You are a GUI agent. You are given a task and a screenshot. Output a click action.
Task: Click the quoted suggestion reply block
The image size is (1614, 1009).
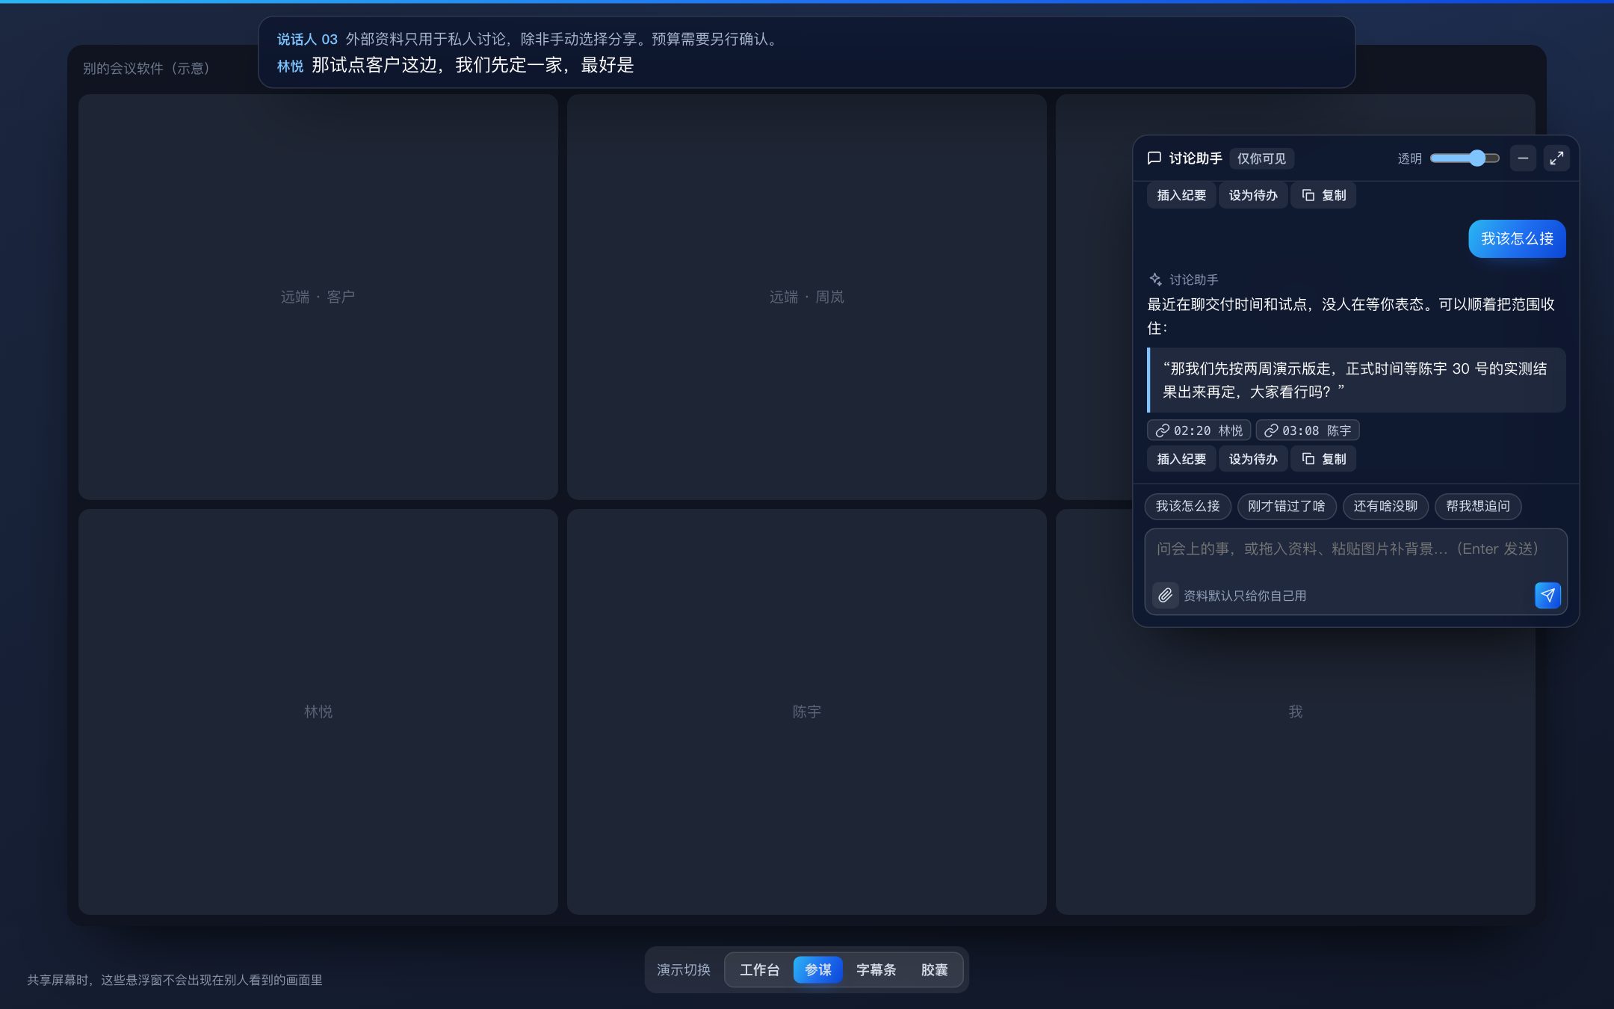pos(1356,380)
